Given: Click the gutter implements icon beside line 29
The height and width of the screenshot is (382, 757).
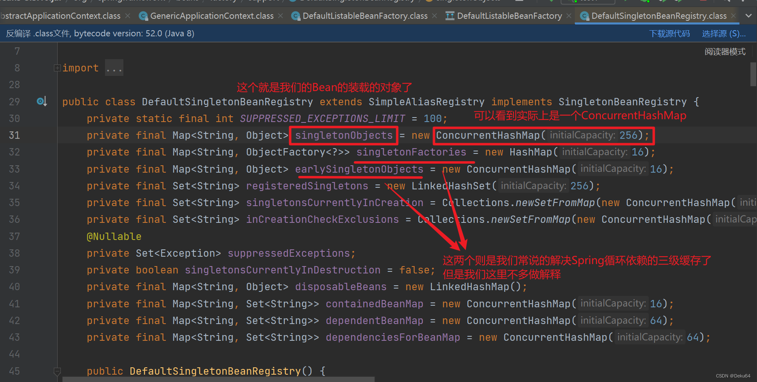Looking at the screenshot, I should (41, 101).
